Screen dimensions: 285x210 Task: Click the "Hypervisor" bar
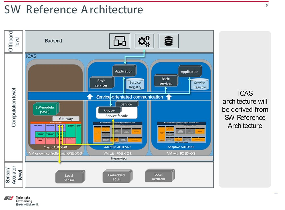coord(119,158)
